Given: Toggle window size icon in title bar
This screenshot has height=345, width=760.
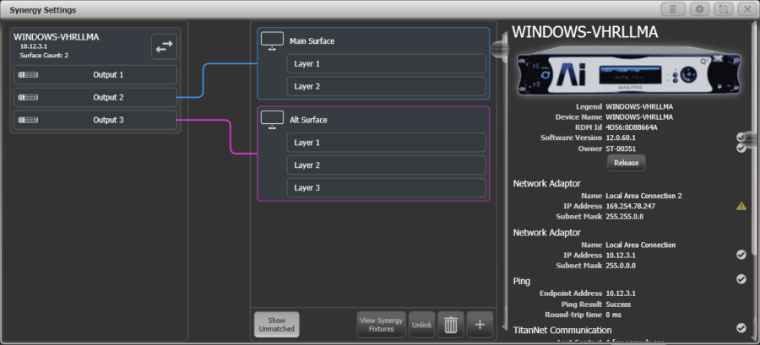Looking at the screenshot, I should pyautogui.click(x=724, y=9).
